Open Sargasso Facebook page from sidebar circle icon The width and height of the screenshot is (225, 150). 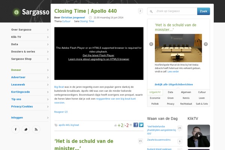15,129
